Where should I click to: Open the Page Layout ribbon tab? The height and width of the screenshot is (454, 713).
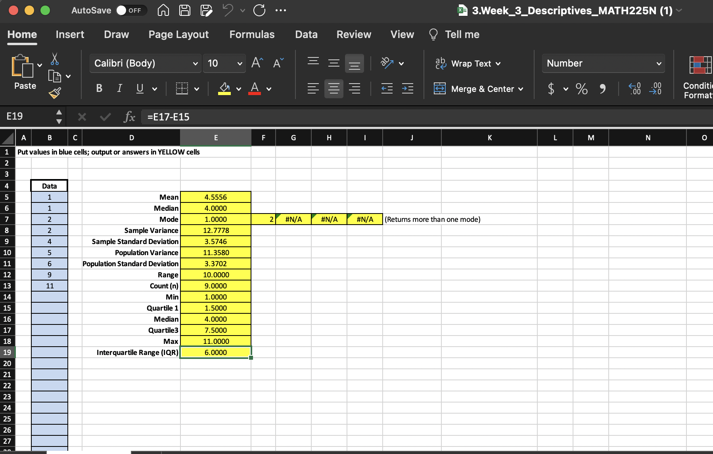point(178,34)
